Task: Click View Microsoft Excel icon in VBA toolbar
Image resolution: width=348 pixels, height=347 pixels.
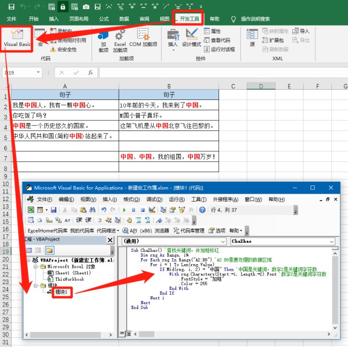Action: pos(31,210)
